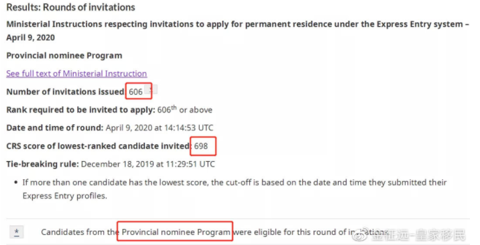Click the April 9, 2020 at 14:14:53 UTC value
480x245 pixels.
click(x=160, y=128)
